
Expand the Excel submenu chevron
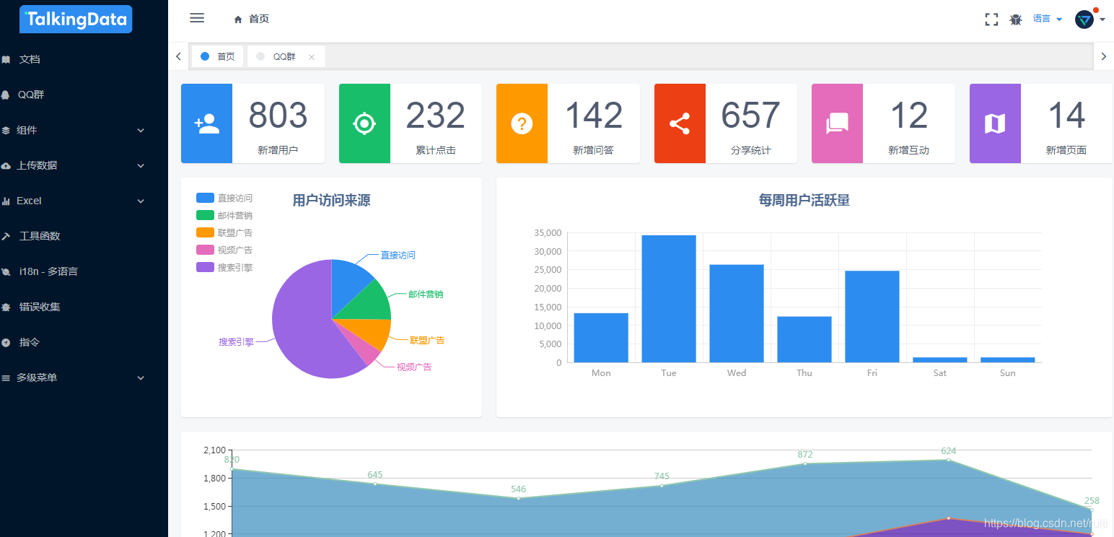[x=141, y=201]
